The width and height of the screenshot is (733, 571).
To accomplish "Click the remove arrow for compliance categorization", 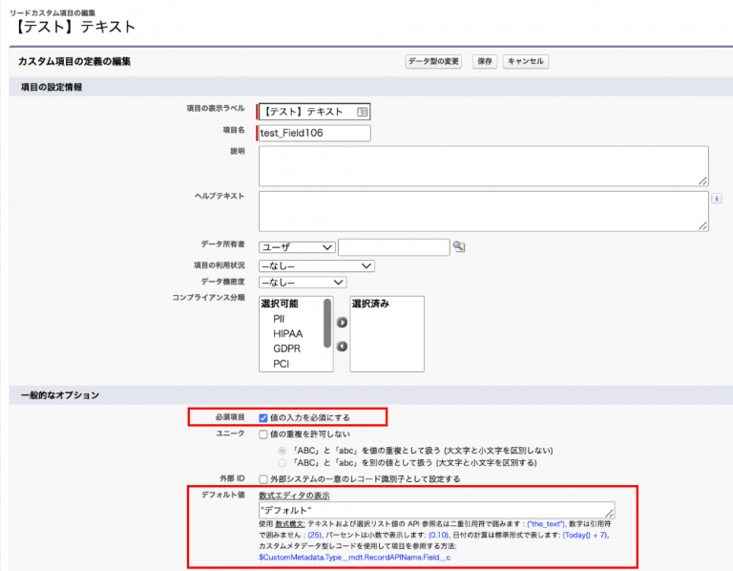I will point(341,347).
